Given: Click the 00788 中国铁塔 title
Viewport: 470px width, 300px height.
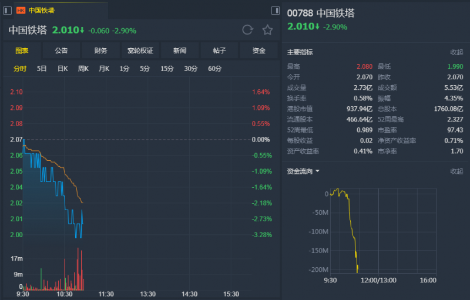Looking at the screenshot, I should pos(321,13).
